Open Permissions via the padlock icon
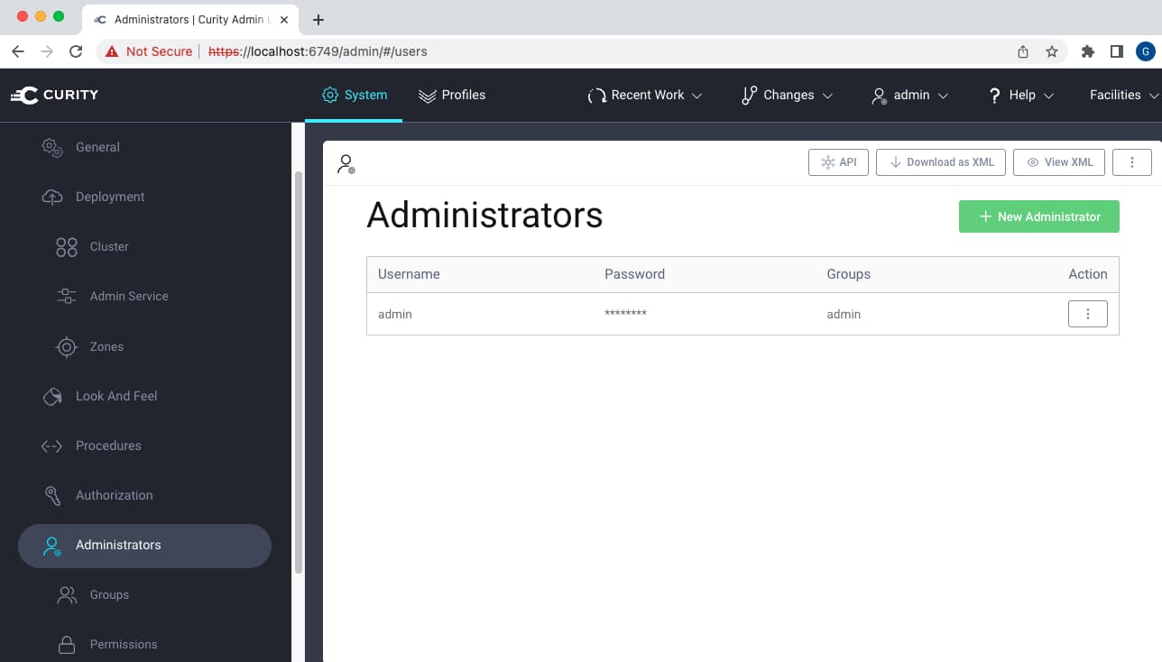 click(x=65, y=644)
